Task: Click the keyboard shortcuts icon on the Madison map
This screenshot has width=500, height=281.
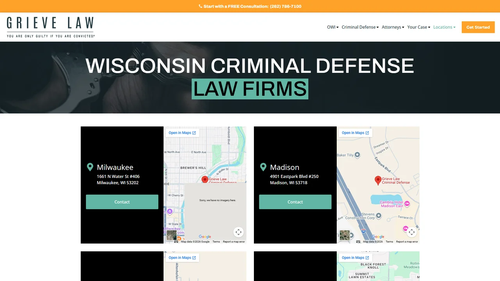Action: (x=358, y=242)
